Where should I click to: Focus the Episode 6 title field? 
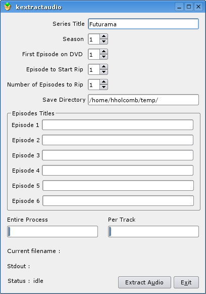118,201
